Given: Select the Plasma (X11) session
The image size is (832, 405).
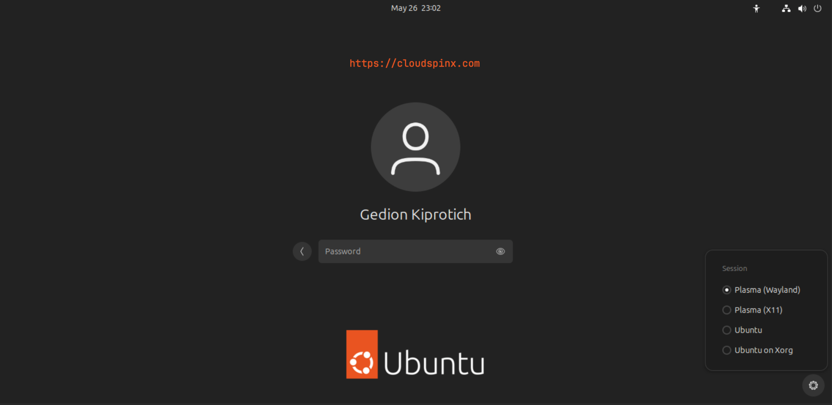Looking at the screenshot, I should pos(727,310).
